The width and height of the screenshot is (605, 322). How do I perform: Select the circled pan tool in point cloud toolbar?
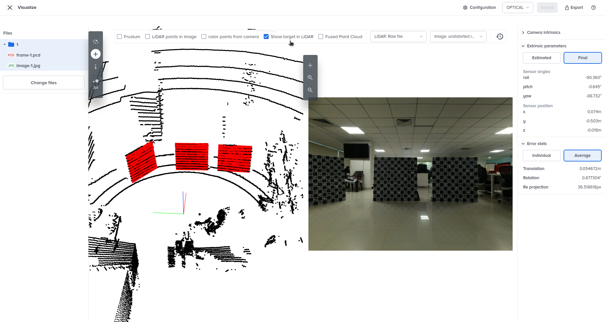96,54
